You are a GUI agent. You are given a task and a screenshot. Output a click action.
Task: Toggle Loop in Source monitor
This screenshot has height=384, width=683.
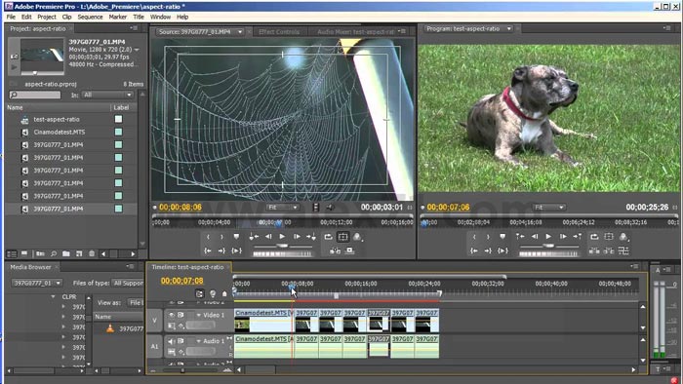click(x=328, y=237)
